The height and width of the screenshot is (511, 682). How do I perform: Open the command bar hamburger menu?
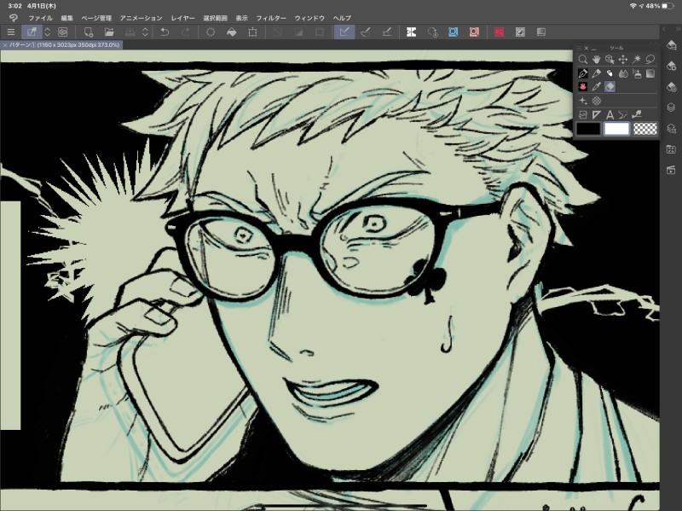(11, 32)
